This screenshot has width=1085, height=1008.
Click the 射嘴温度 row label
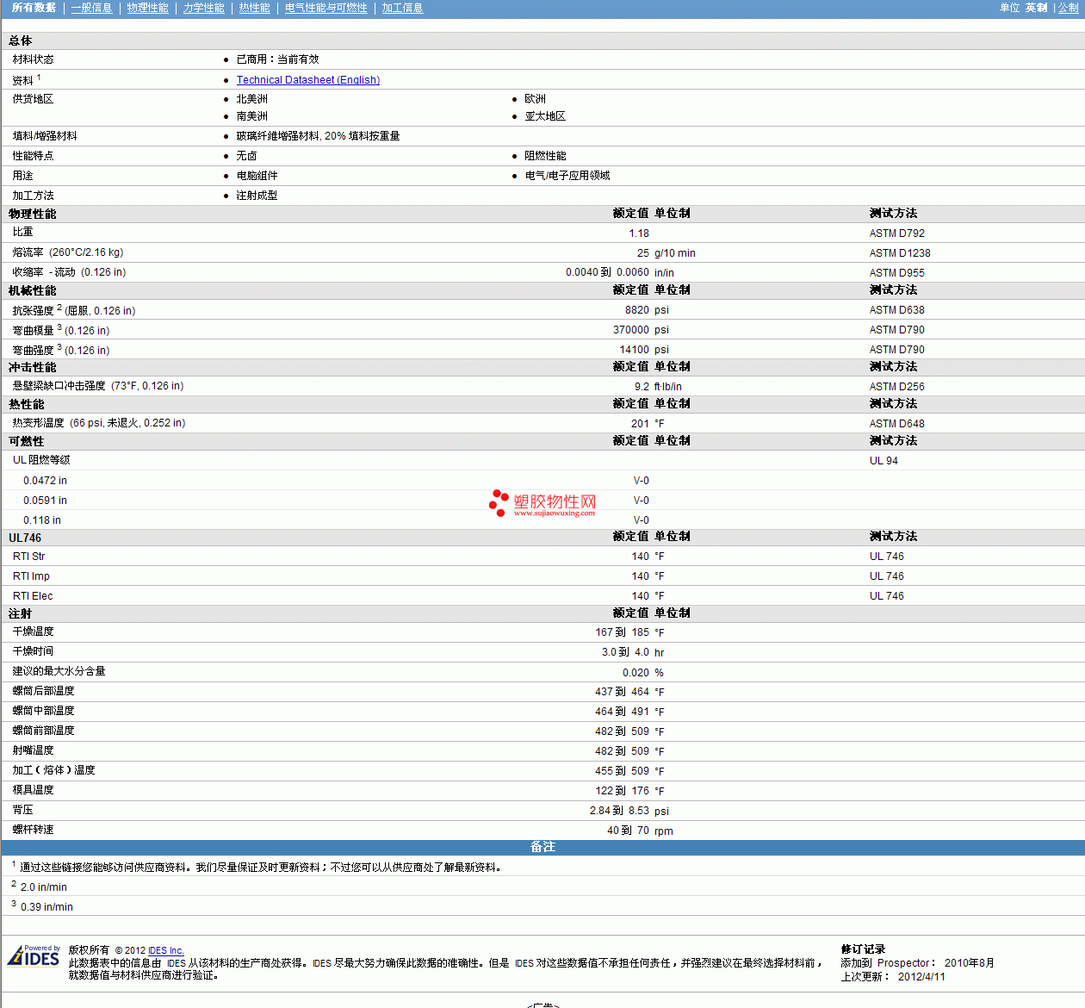click(34, 750)
